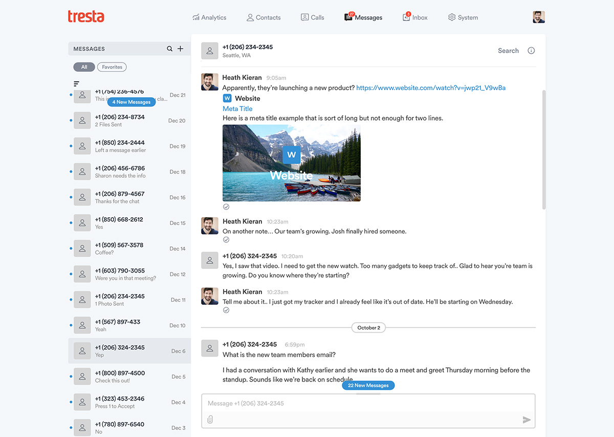Click contact avatar beside +1 (850) 234-2444
This screenshot has height=437, width=614.
click(x=82, y=146)
